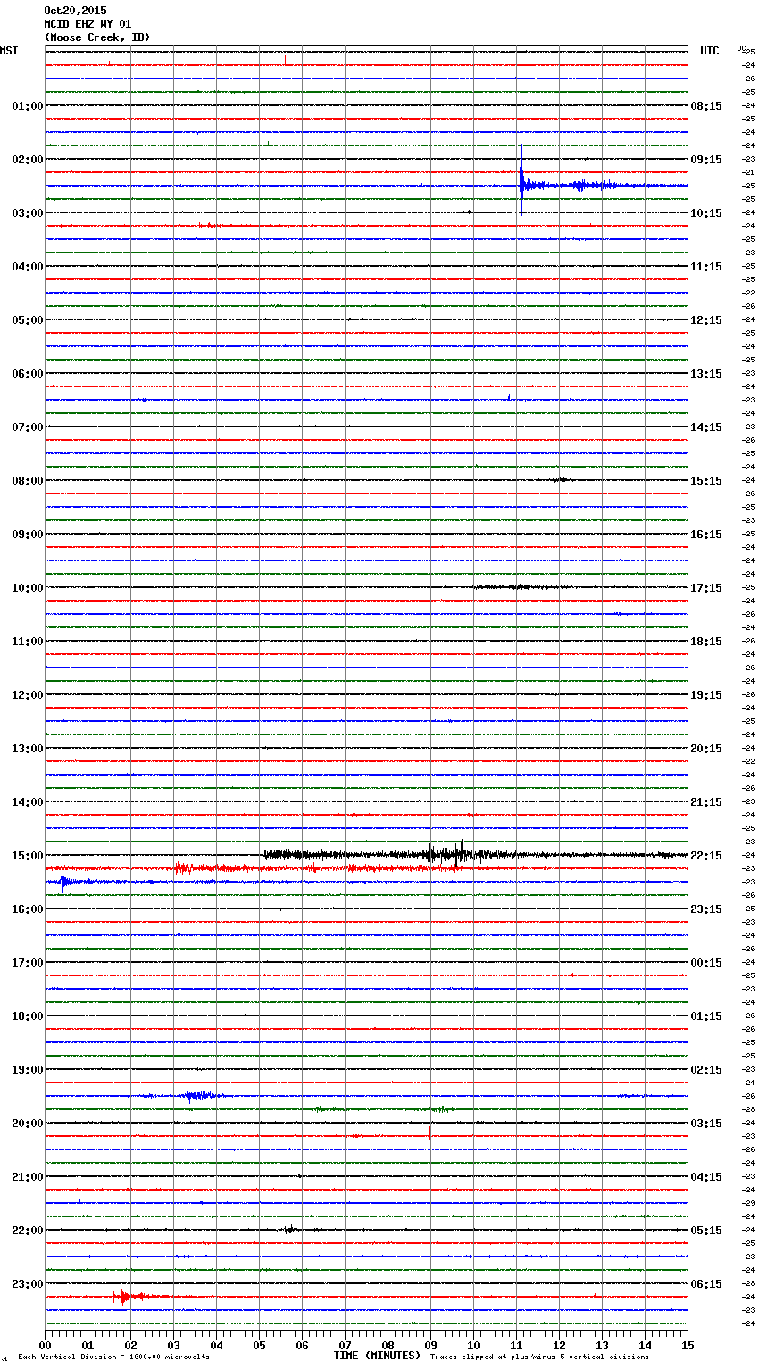This screenshot has width=759, height=1369.
Task: Click the date header 'Oct20,2015'
Action: pos(75,11)
